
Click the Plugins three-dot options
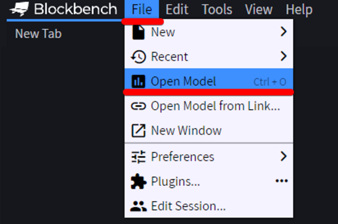point(281,181)
